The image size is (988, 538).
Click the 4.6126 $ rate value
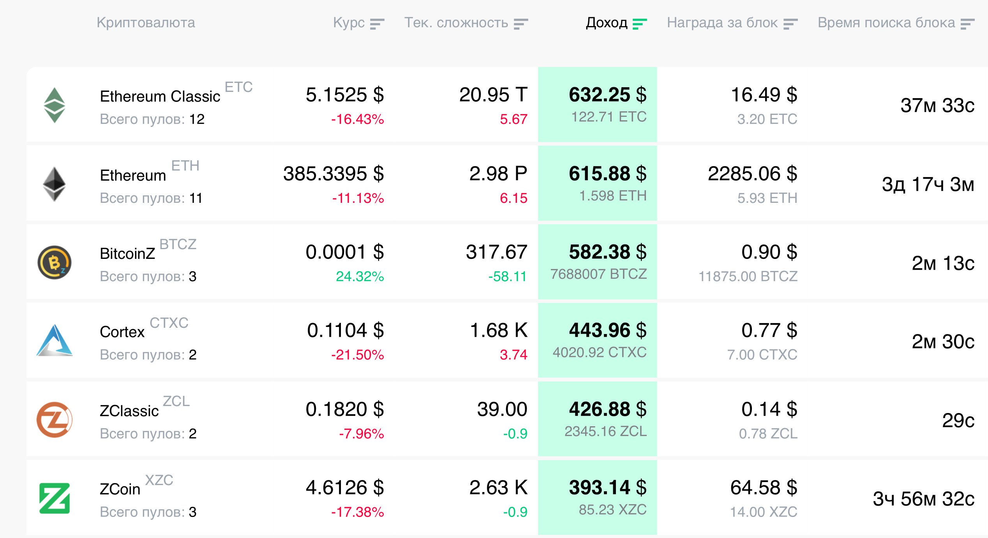345,487
